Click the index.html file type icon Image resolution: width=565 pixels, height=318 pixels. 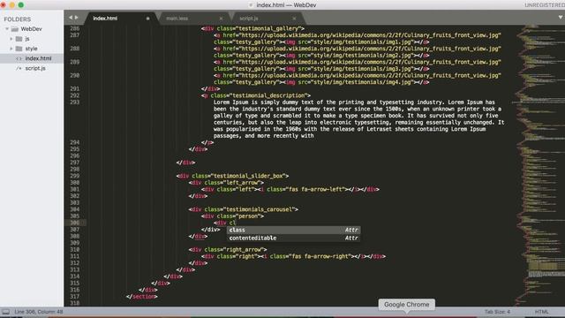pos(19,58)
